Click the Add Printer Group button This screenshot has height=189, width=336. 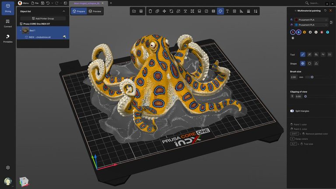[43, 18]
